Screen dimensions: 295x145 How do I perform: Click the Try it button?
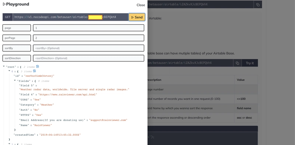pyautogui.click(x=250, y=63)
